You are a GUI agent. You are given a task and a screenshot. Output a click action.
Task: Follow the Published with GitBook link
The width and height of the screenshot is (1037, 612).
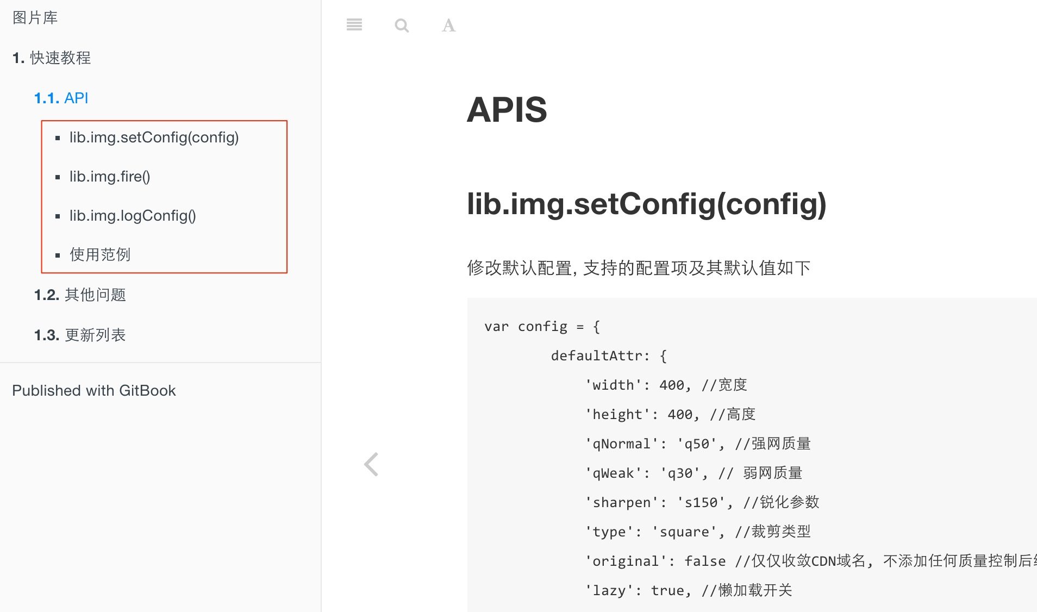pyautogui.click(x=94, y=390)
